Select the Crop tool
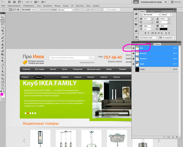 [x=3, y=31]
